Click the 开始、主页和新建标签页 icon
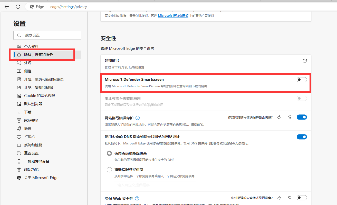Image resolution: width=337 pixels, height=205 pixels. (x=19, y=79)
